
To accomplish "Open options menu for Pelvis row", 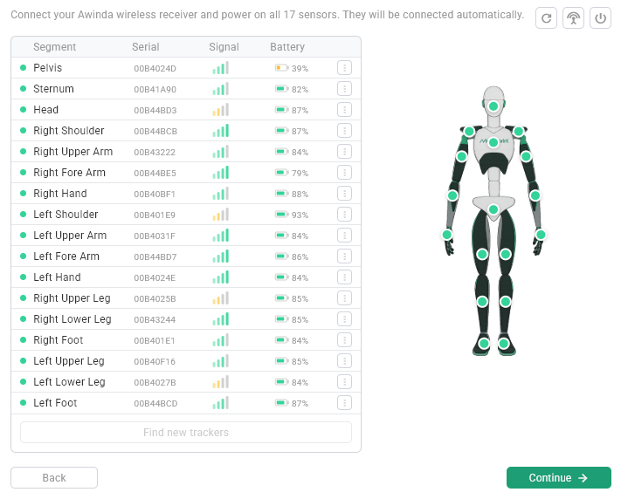I will pos(344,68).
